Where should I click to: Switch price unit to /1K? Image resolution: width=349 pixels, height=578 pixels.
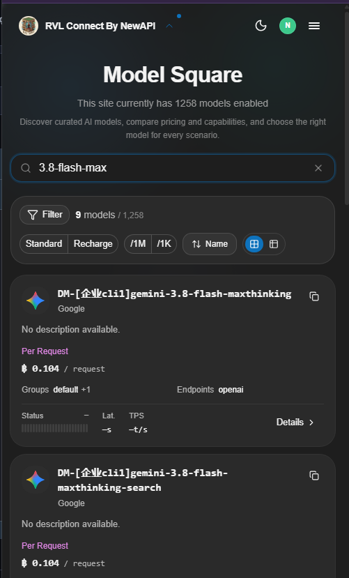pyautogui.click(x=164, y=244)
